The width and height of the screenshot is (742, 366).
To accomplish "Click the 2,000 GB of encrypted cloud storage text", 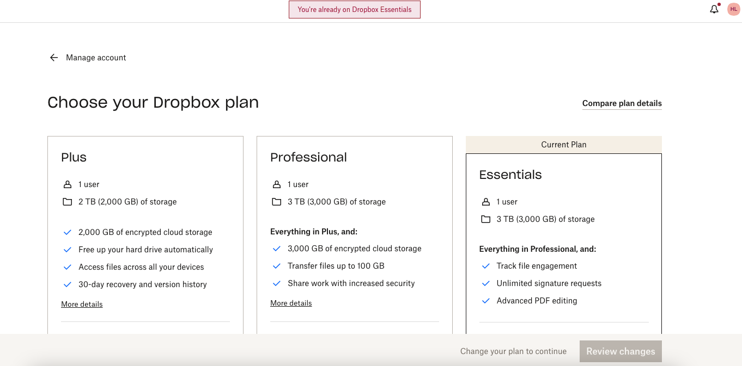I will click(x=145, y=232).
